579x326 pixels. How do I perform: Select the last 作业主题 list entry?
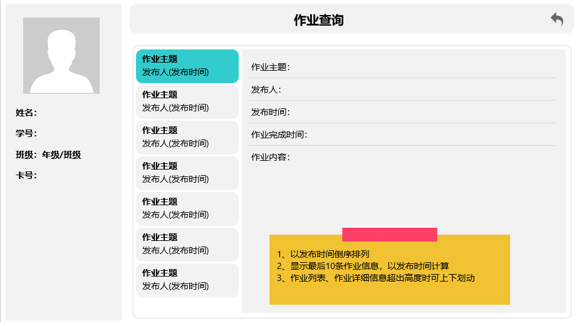[187, 280]
